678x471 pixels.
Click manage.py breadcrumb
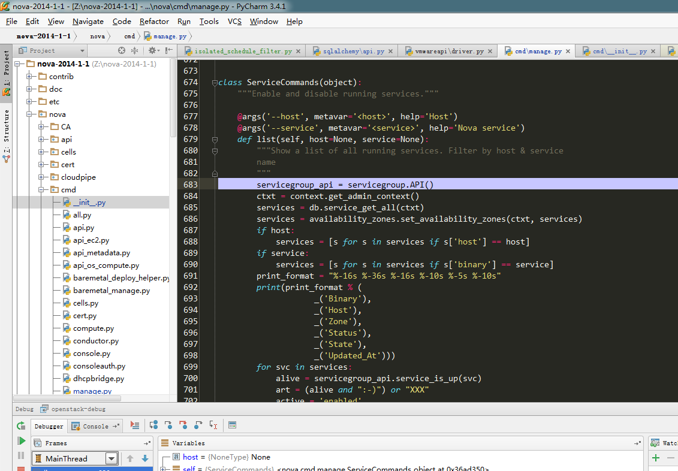coord(165,37)
